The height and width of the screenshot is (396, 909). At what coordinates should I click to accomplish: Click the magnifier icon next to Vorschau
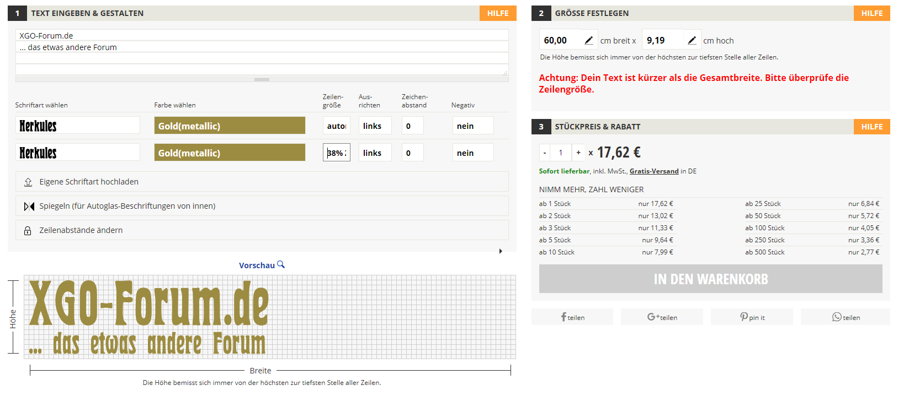pyautogui.click(x=281, y=265)
